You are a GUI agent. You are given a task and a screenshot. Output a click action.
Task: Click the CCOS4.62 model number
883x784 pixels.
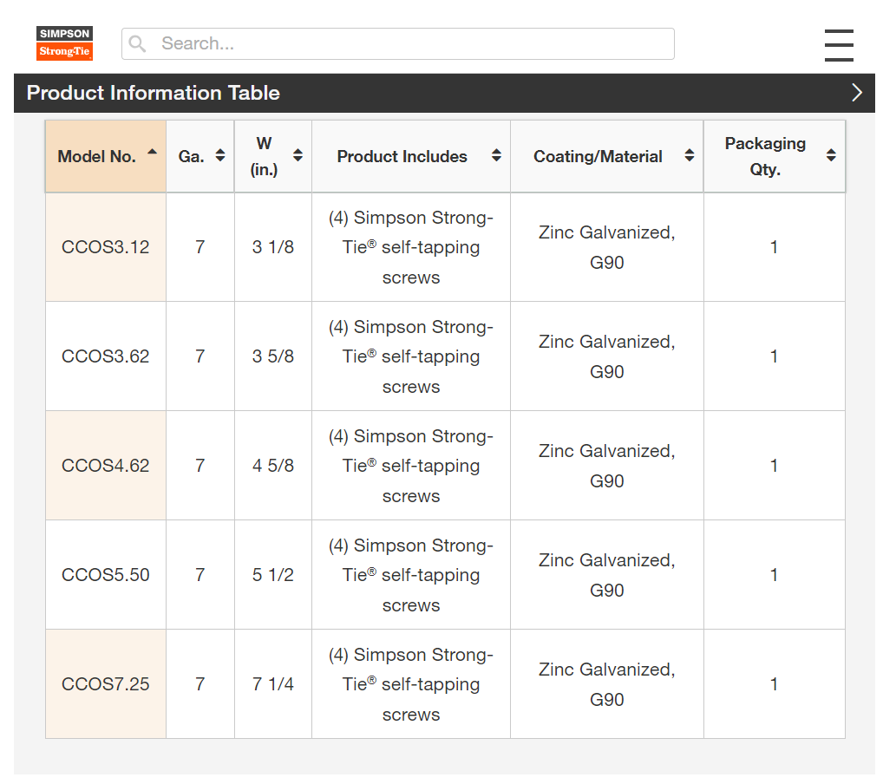pyautogui.click(x=106, y=466)
